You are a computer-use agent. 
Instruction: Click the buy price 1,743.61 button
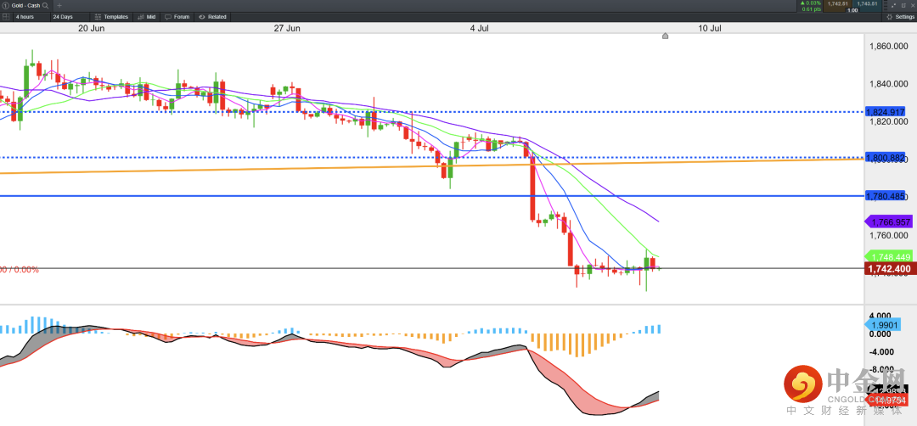(x=867, y=6)
